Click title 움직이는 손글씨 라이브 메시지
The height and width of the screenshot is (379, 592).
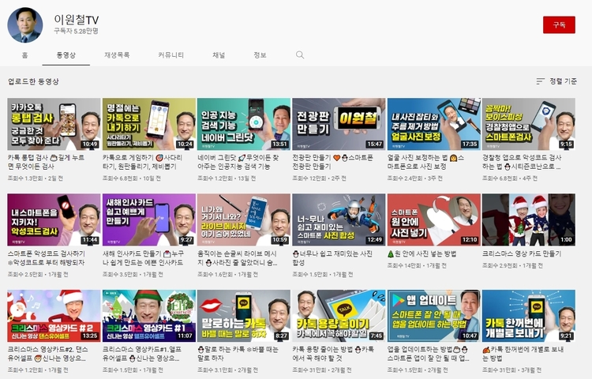click(x=238, y=258)
